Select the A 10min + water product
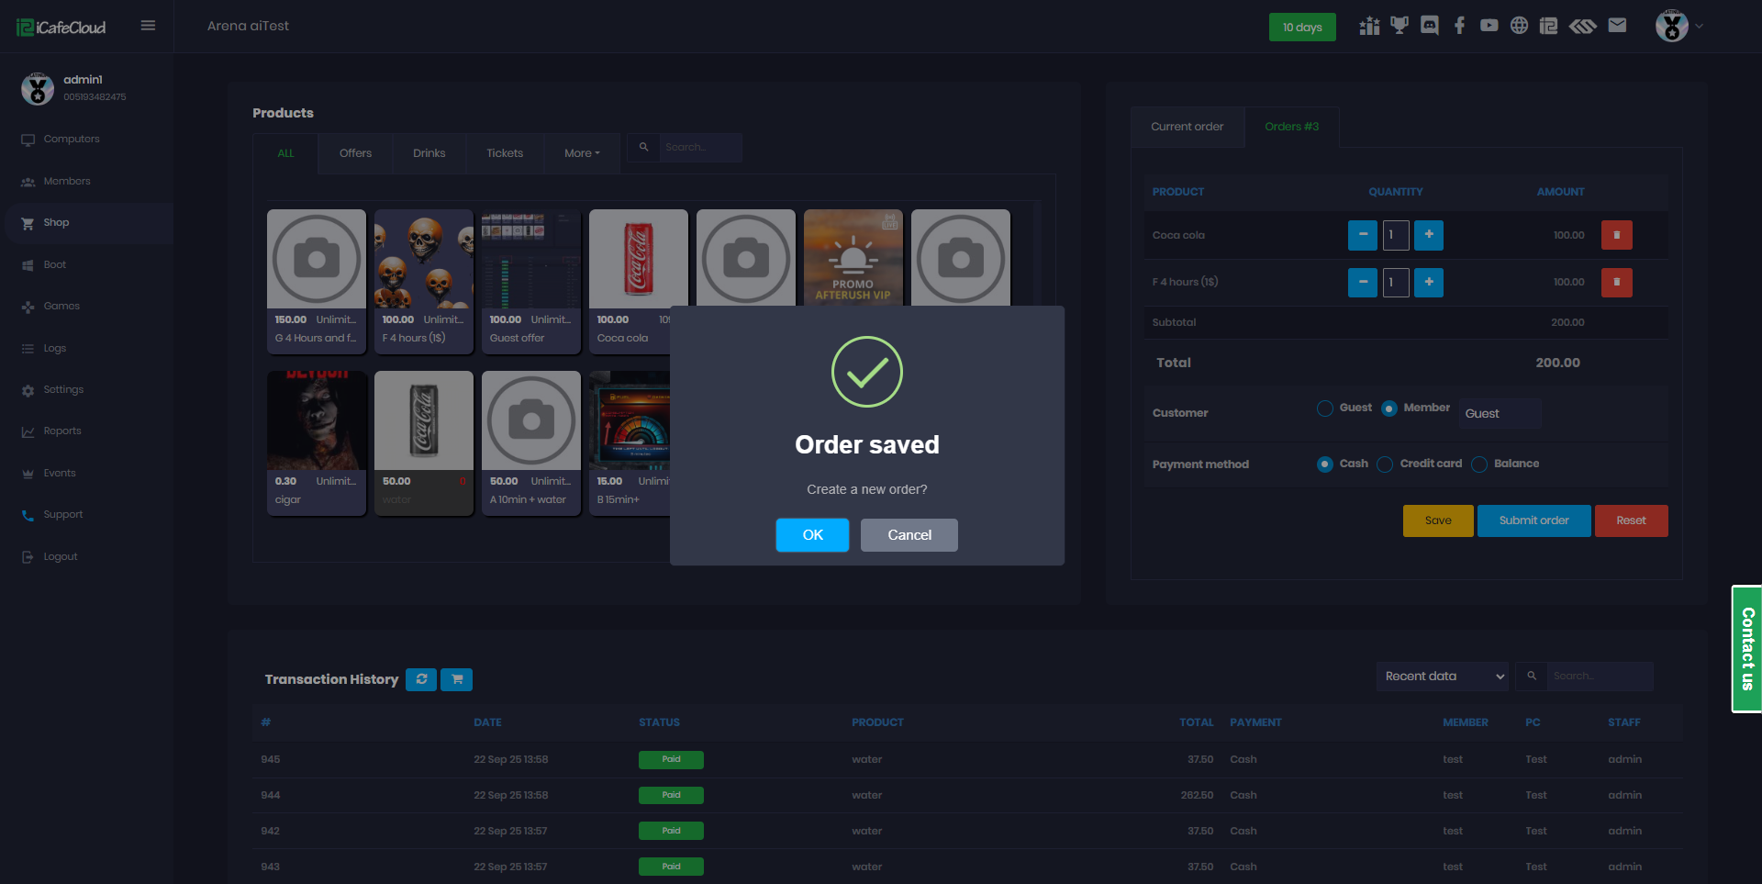Screen dimensions: 1762x884 531,443
